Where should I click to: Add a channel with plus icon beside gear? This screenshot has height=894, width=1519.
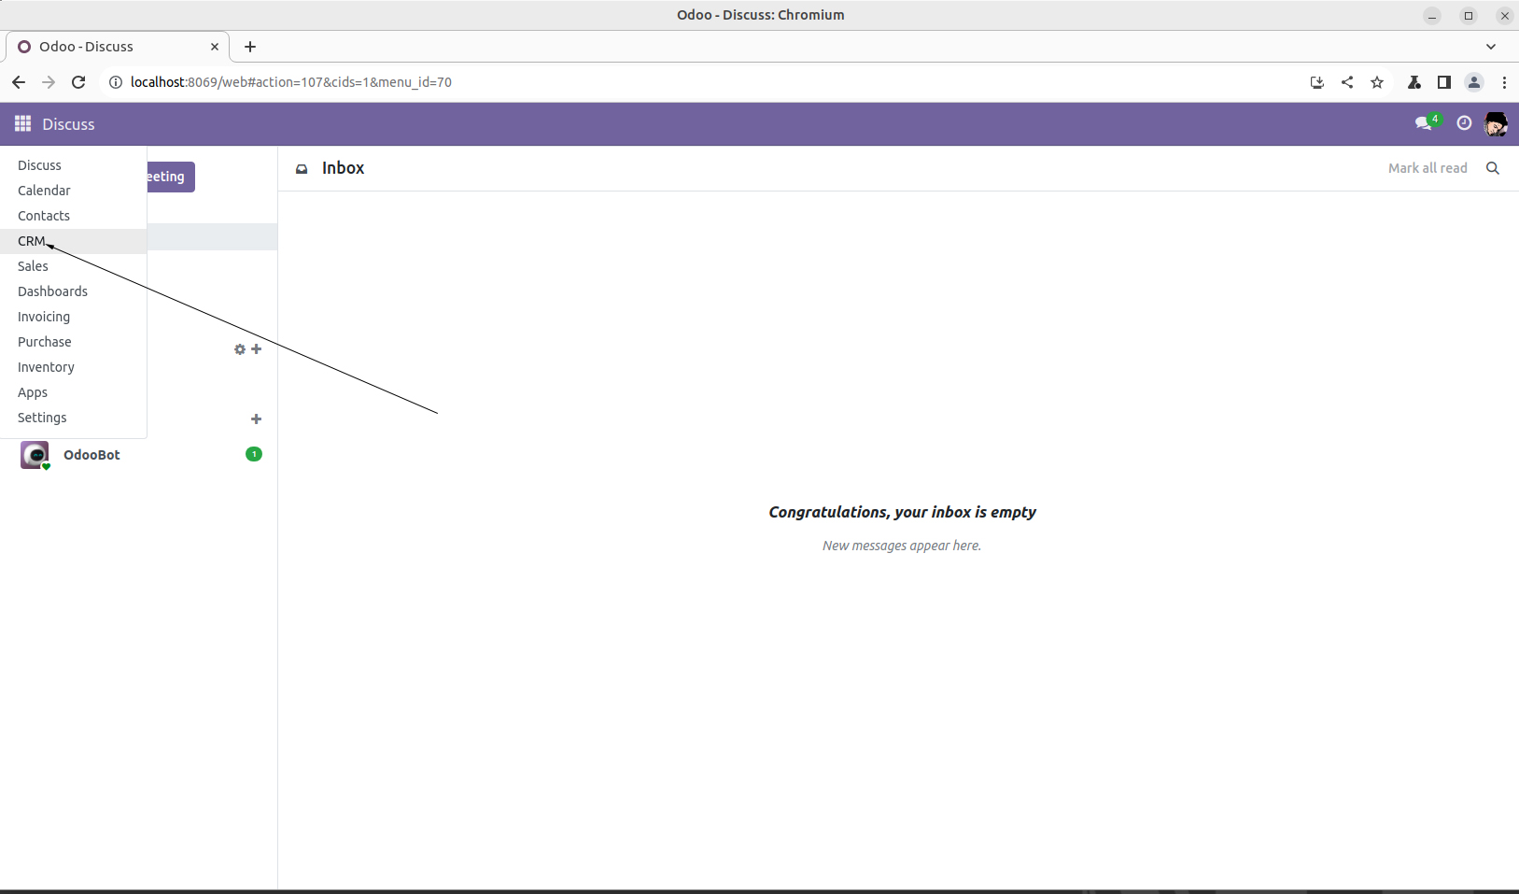(x=257, y=349)
